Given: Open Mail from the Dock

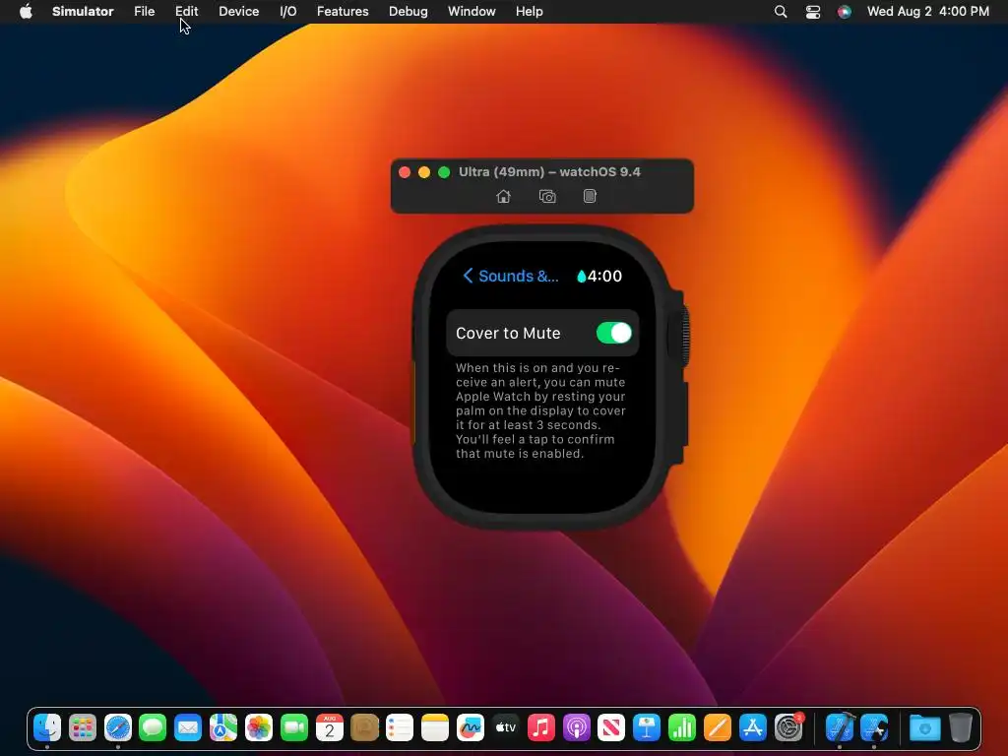Looking at the screenshot, I should 188,727.
